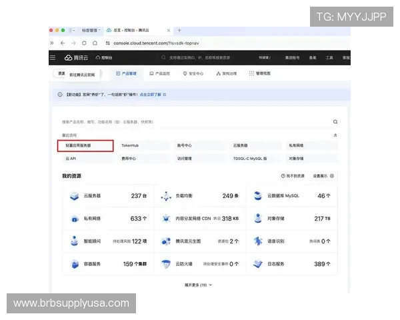Click the browser forward arrow

[x=73, y=43]
